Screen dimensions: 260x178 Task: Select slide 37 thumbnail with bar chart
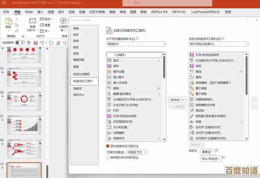tap(24, 125)
